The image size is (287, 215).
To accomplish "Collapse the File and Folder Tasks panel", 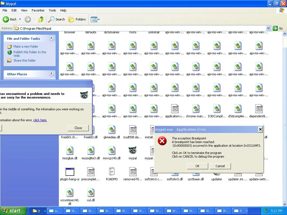I will [x=52, y=38].
